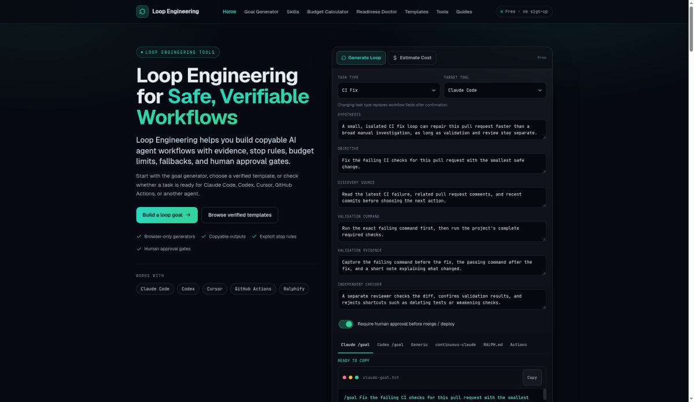Click the checkmark next to Copyable outputs
The width and height of the screenshot is (694, 402).
coord(204,237)
